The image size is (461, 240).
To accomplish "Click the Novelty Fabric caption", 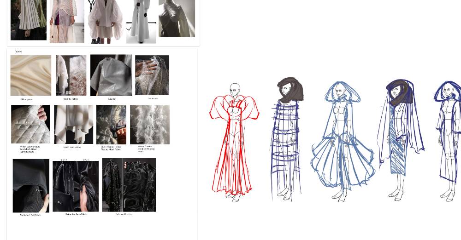I will coord(71,99).
